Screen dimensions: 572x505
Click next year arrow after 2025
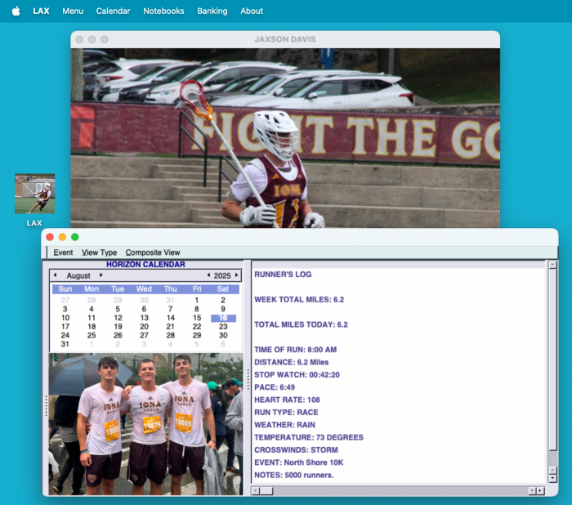tap(237, 275)
